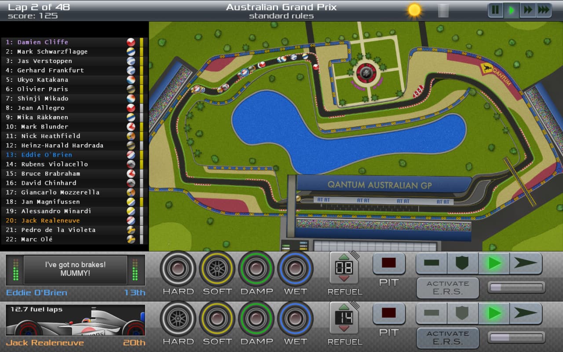Pause the race simulation

tap(495, 10)
